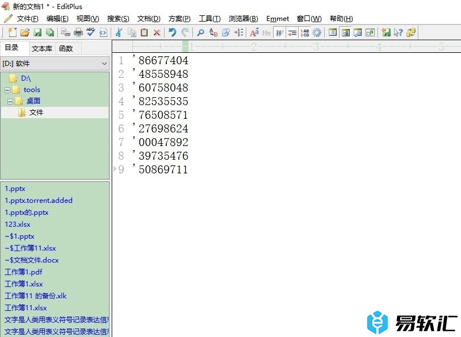The width and height of the screenshot is (461, 337).
Task: Select file 1.pptx的.pptx
Action: (27, 212)
